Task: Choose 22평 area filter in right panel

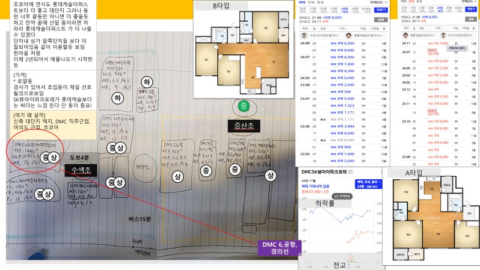Action: (x=422, y=9)
